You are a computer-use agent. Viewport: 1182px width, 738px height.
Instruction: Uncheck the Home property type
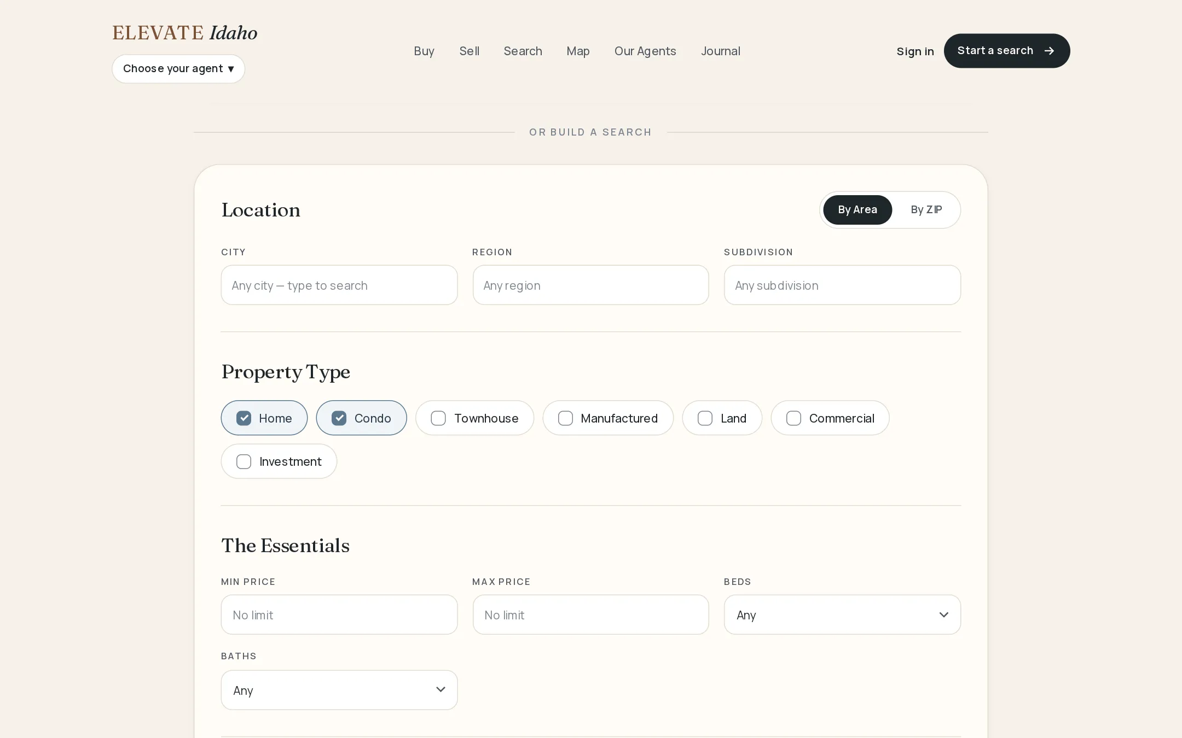(264, 418)
